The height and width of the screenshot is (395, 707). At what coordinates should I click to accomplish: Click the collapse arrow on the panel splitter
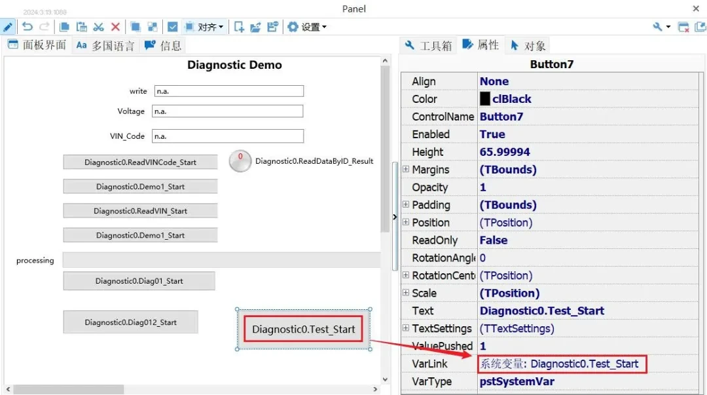[x=395, y=217]
